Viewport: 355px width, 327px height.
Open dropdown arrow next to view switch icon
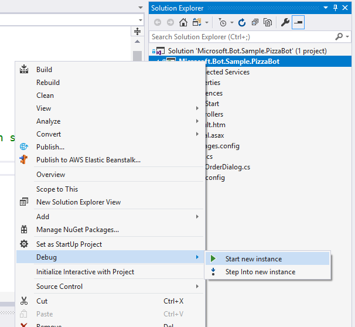click(x=207, y=22)
